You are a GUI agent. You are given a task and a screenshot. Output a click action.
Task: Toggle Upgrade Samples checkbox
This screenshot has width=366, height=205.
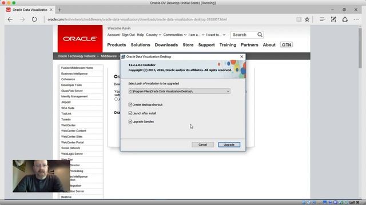point(130,121)
